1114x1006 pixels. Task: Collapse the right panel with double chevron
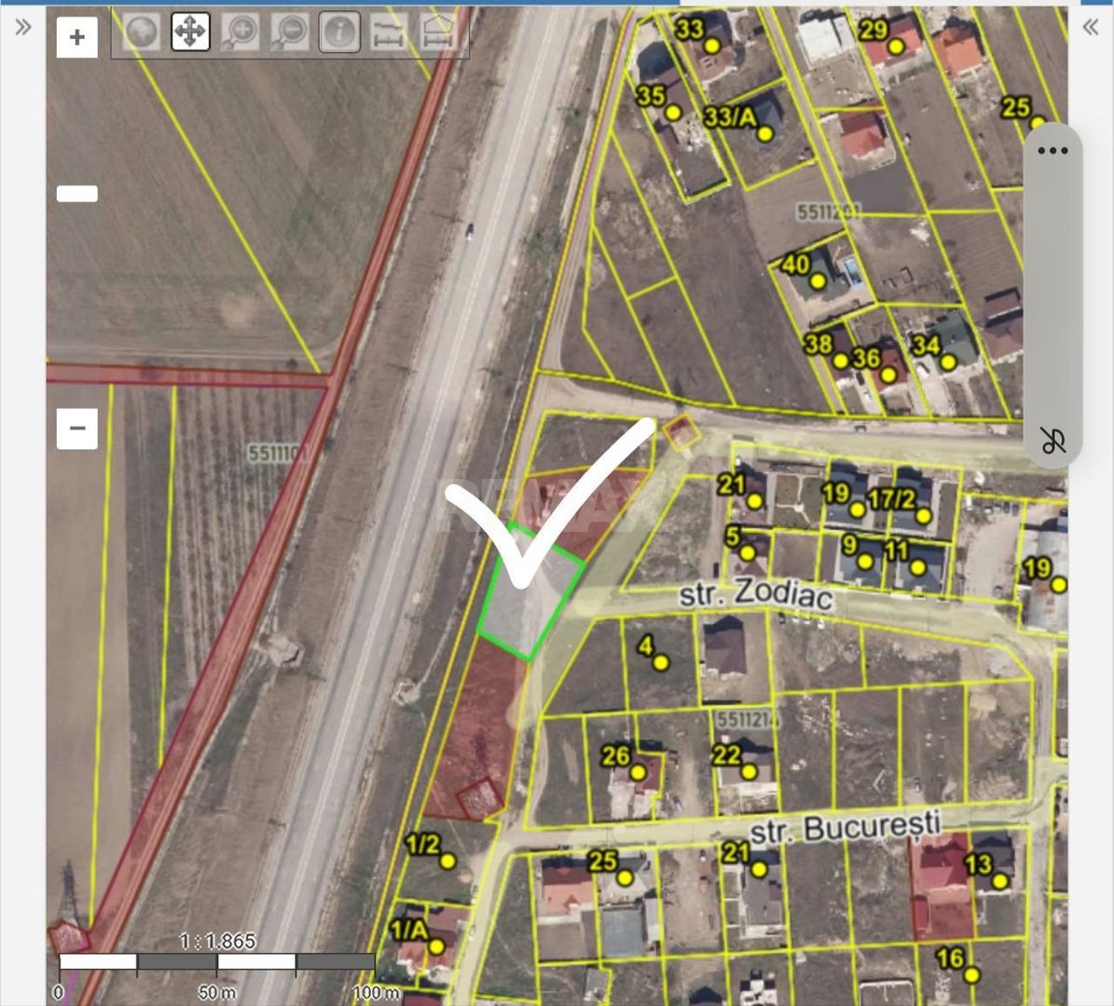coord(1091,28)
